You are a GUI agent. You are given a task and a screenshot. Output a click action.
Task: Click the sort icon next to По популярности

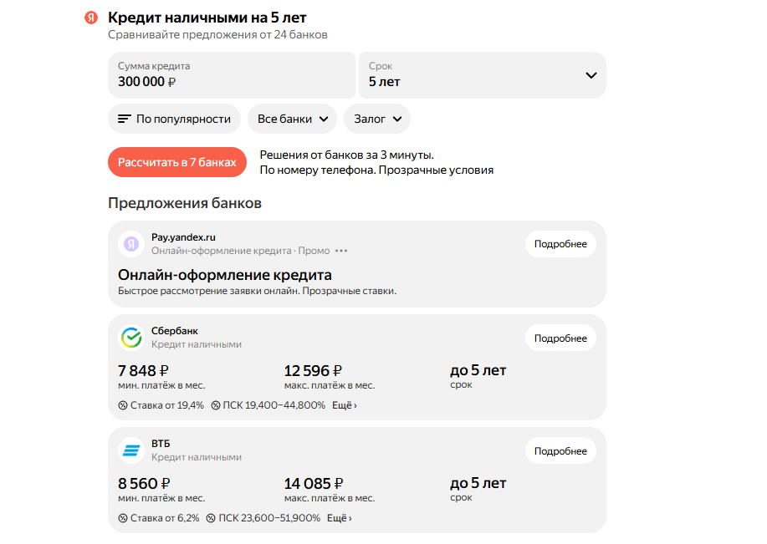click(125, 119)
